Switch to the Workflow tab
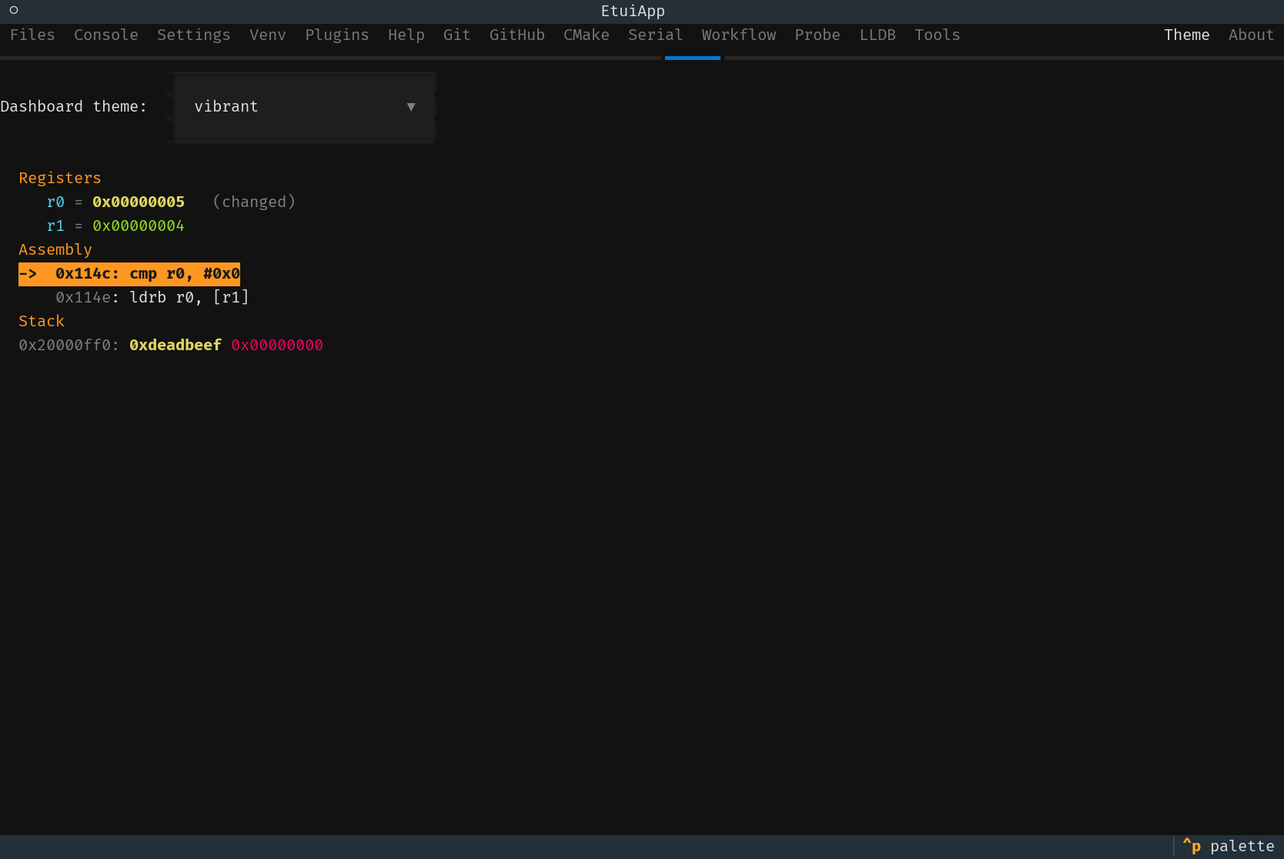The width and height of the screenshot is (1284, 859). [739, 35]
